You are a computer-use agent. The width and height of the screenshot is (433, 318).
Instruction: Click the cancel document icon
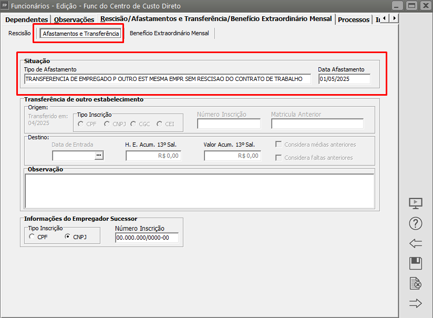(415, 283)
